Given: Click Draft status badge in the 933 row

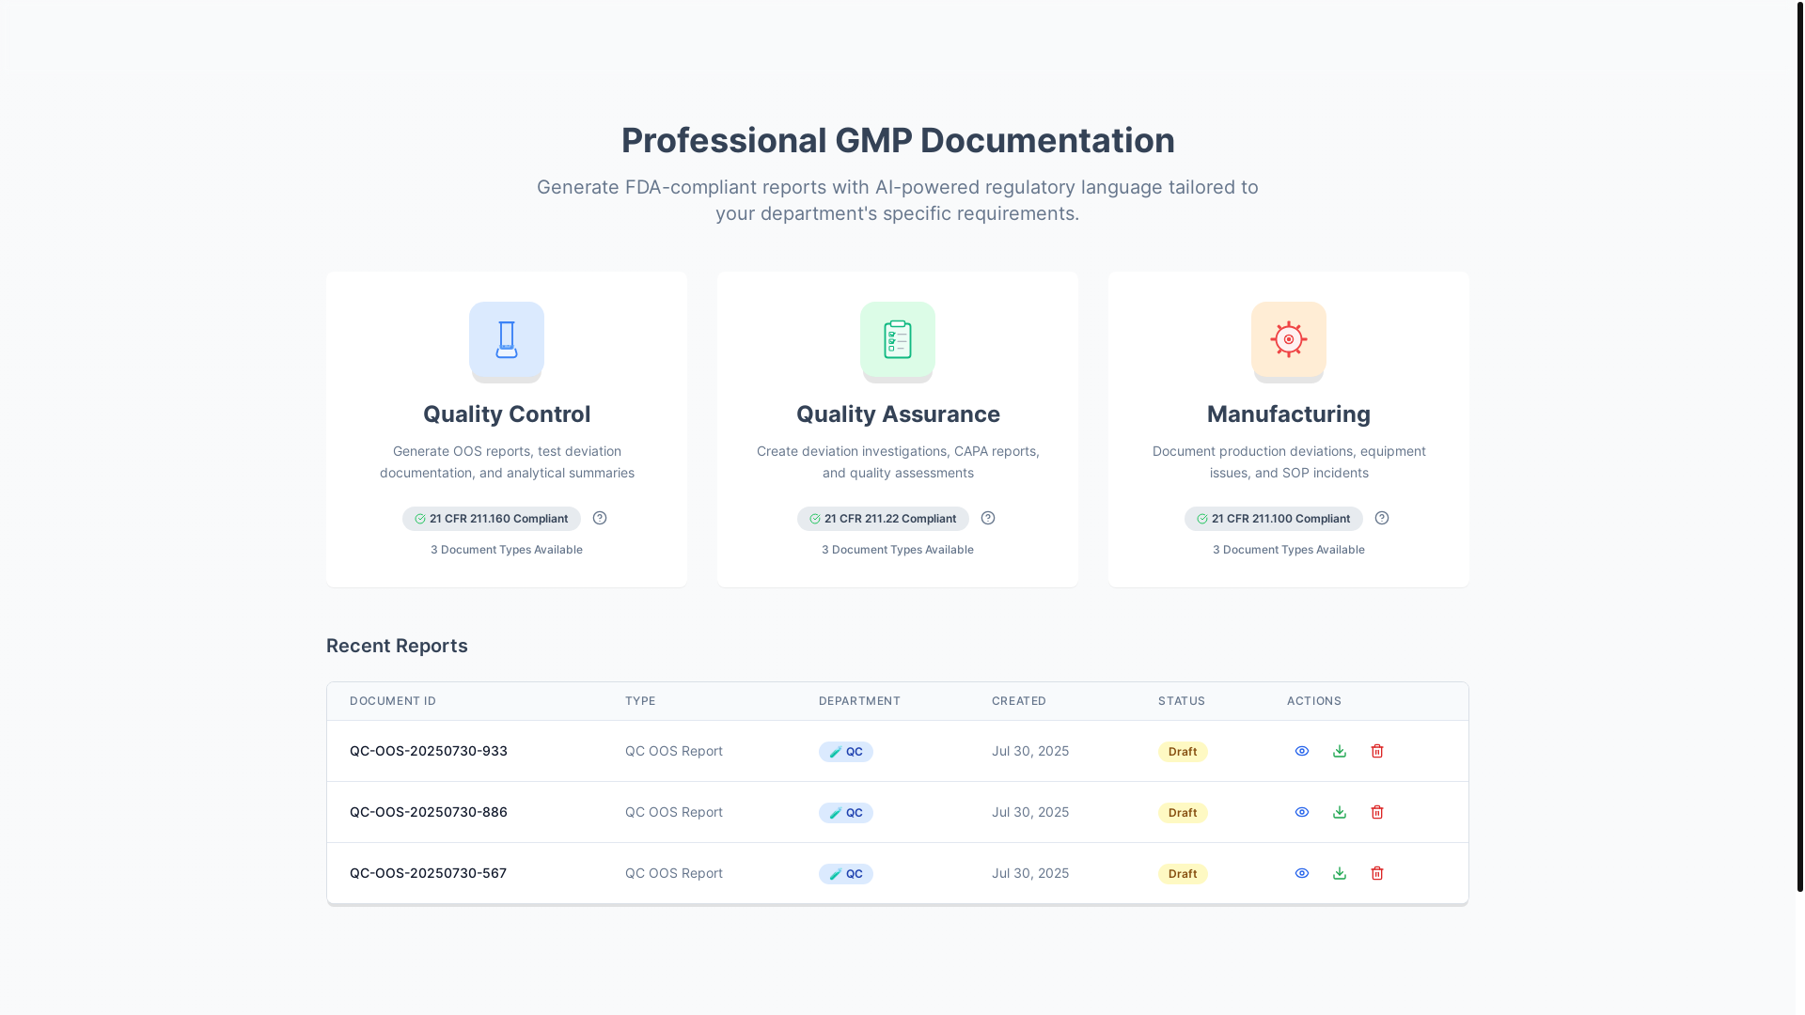Looking at the screenshot, I should (x=1183, y=752).
